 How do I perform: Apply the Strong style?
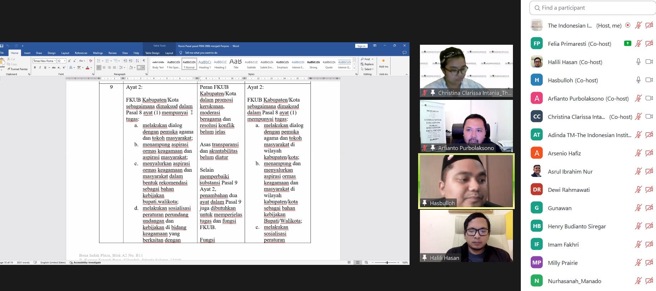313,64
